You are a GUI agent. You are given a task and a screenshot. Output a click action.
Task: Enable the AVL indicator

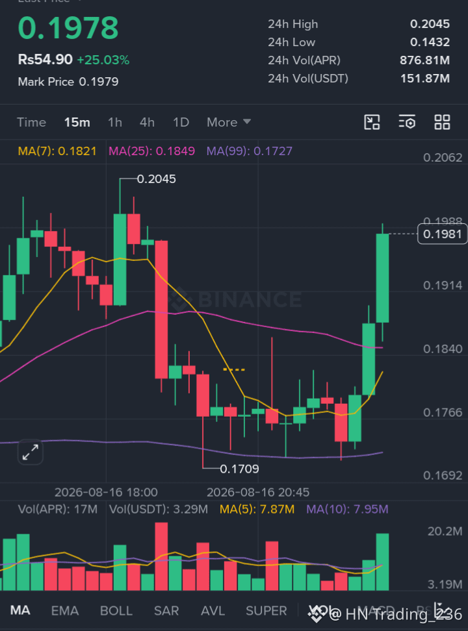click(213, 611)
